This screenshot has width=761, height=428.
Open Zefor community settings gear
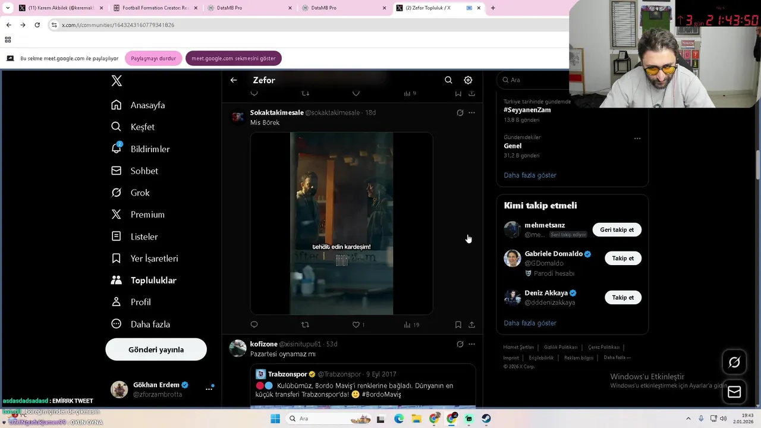(x=468, y=80)
